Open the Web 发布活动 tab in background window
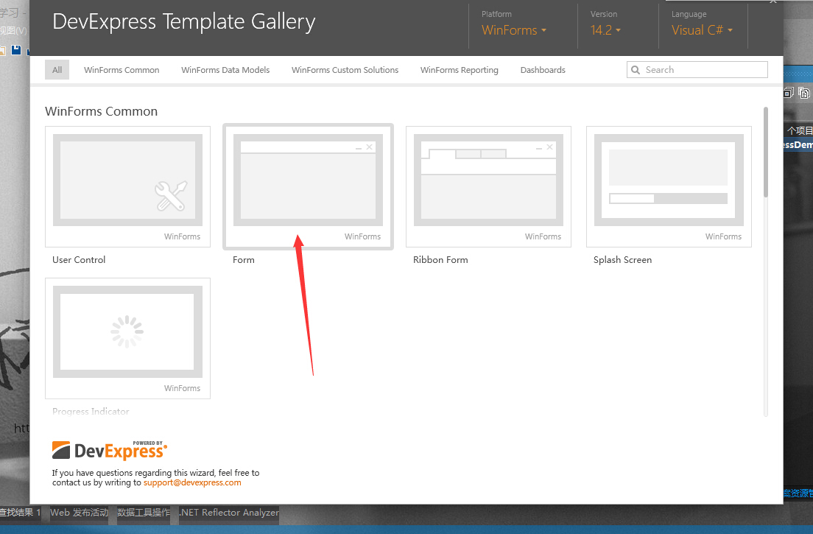The width and height of the screenshot is (813, 534). [79, 512]
